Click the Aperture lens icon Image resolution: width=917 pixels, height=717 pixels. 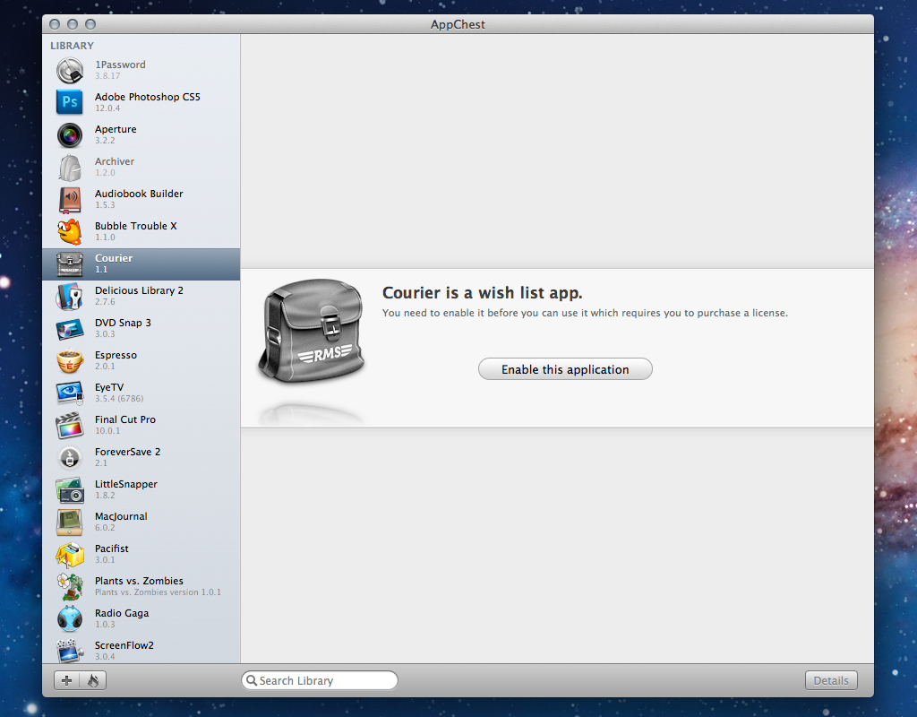[x=70, y=135]
